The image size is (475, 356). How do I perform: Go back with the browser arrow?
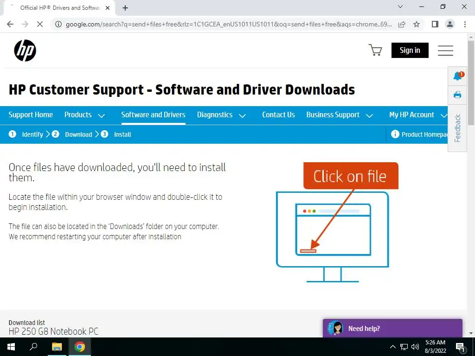coord(10,24)
